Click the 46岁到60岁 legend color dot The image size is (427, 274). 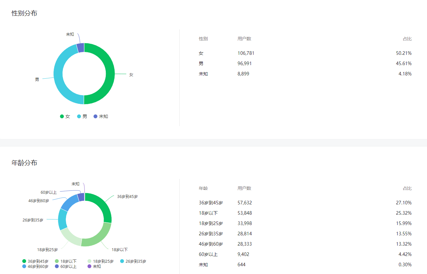(x=24, y=267)
